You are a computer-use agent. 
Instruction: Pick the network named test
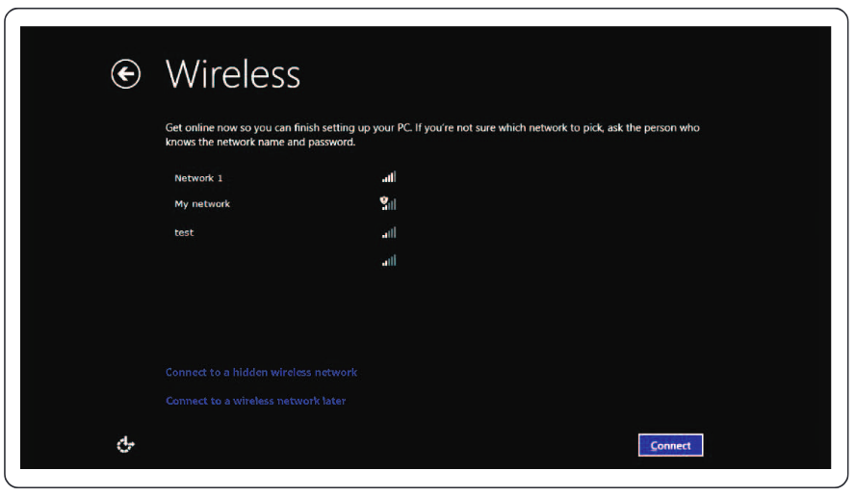[x=184, y=232]
